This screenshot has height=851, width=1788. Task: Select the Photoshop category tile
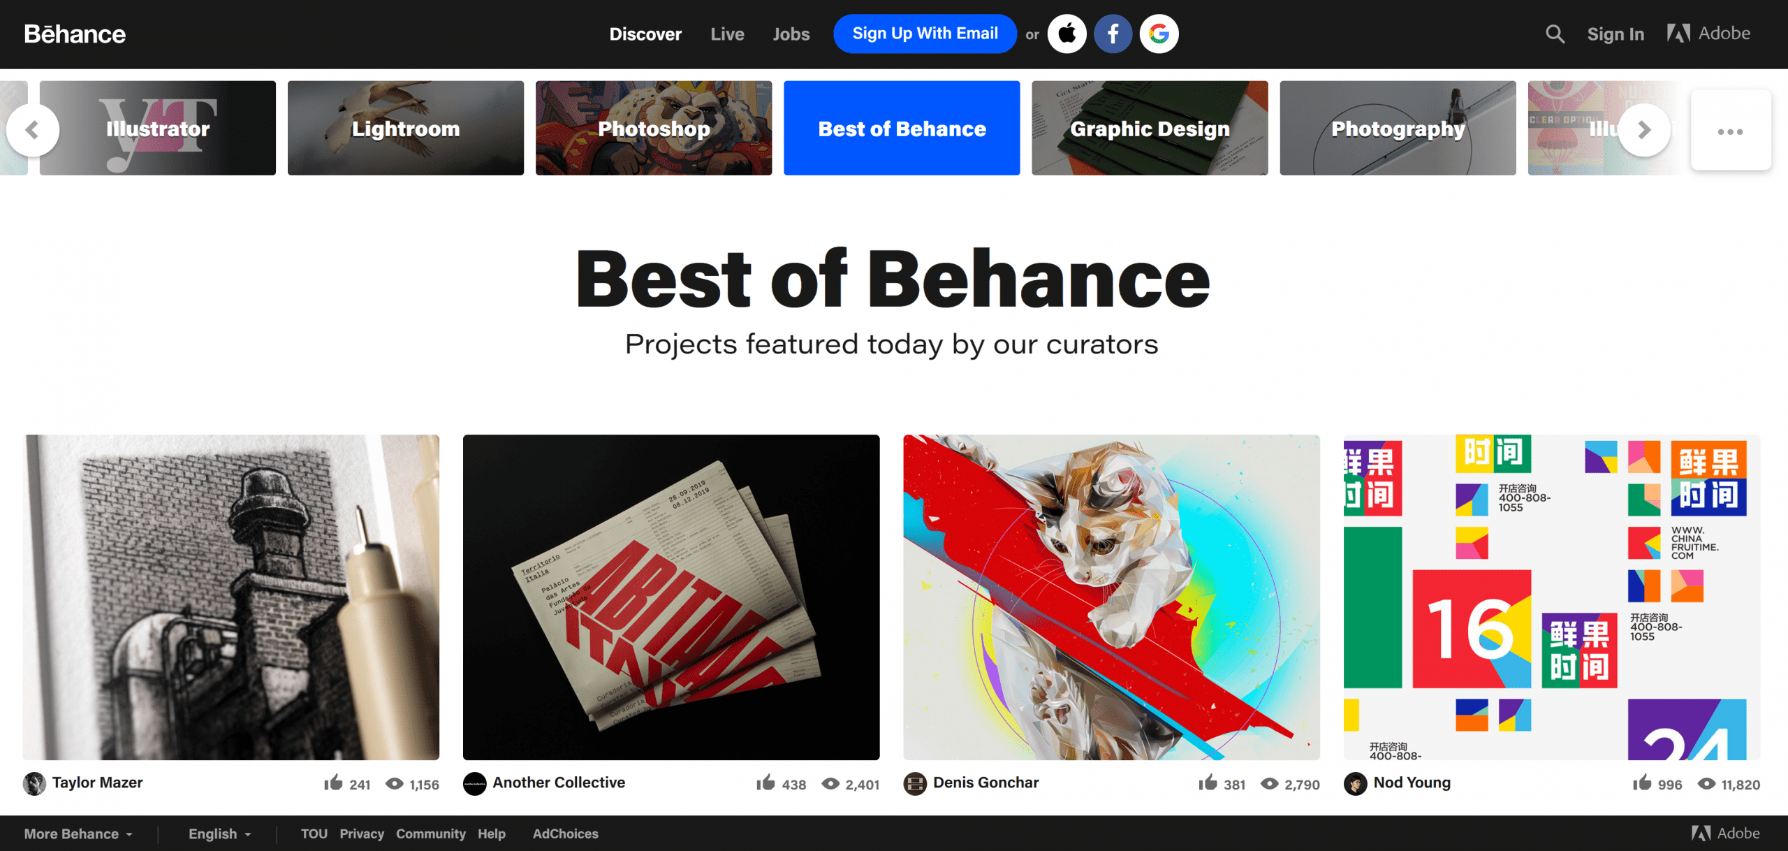[x=654, y=128]
